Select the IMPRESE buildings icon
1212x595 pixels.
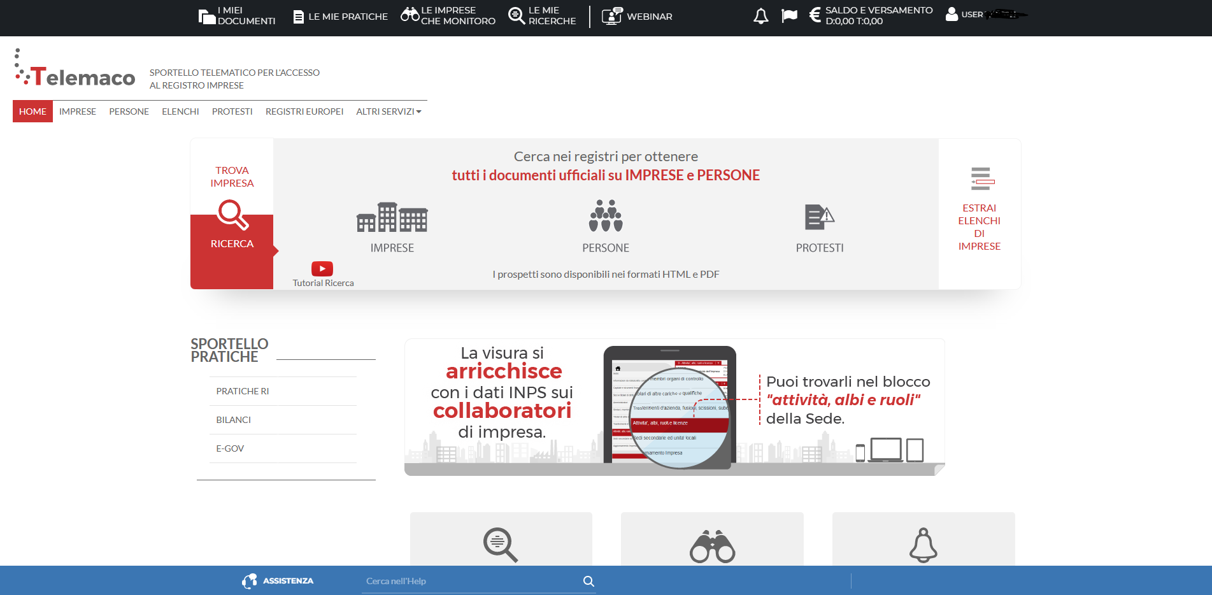tap(392, 218)
